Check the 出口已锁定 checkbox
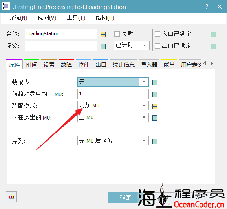Viewport: 227px width, 209px height. (x=157, y=46)
